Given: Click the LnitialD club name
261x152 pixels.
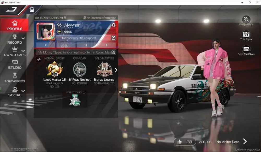Looking at the screenshot, I should point(67,32).
